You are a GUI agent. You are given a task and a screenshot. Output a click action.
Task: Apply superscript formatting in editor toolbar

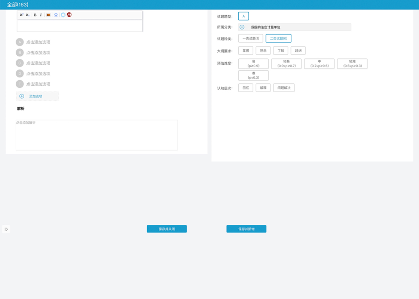click(x=22, y=15)
